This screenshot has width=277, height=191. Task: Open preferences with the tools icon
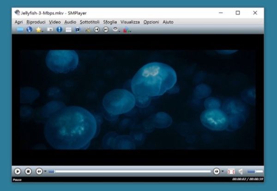pos(87,29)
